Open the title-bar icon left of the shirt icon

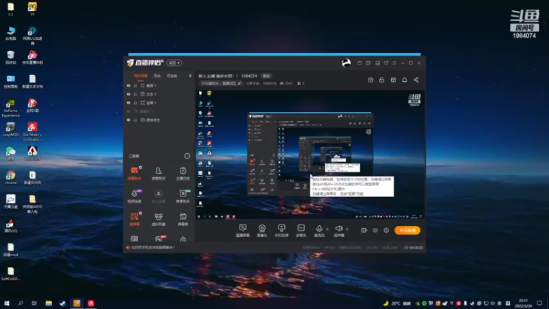pyautogui.click(x=377, y=63)
